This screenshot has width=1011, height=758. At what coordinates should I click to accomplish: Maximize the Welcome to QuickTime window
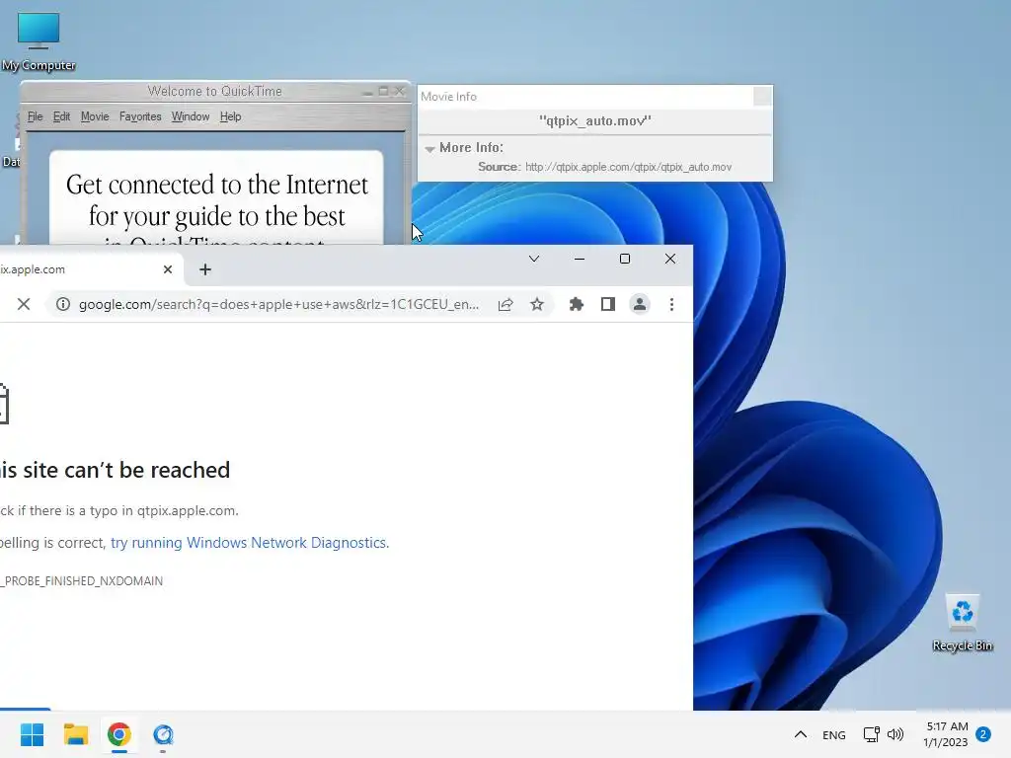(384, 92)
